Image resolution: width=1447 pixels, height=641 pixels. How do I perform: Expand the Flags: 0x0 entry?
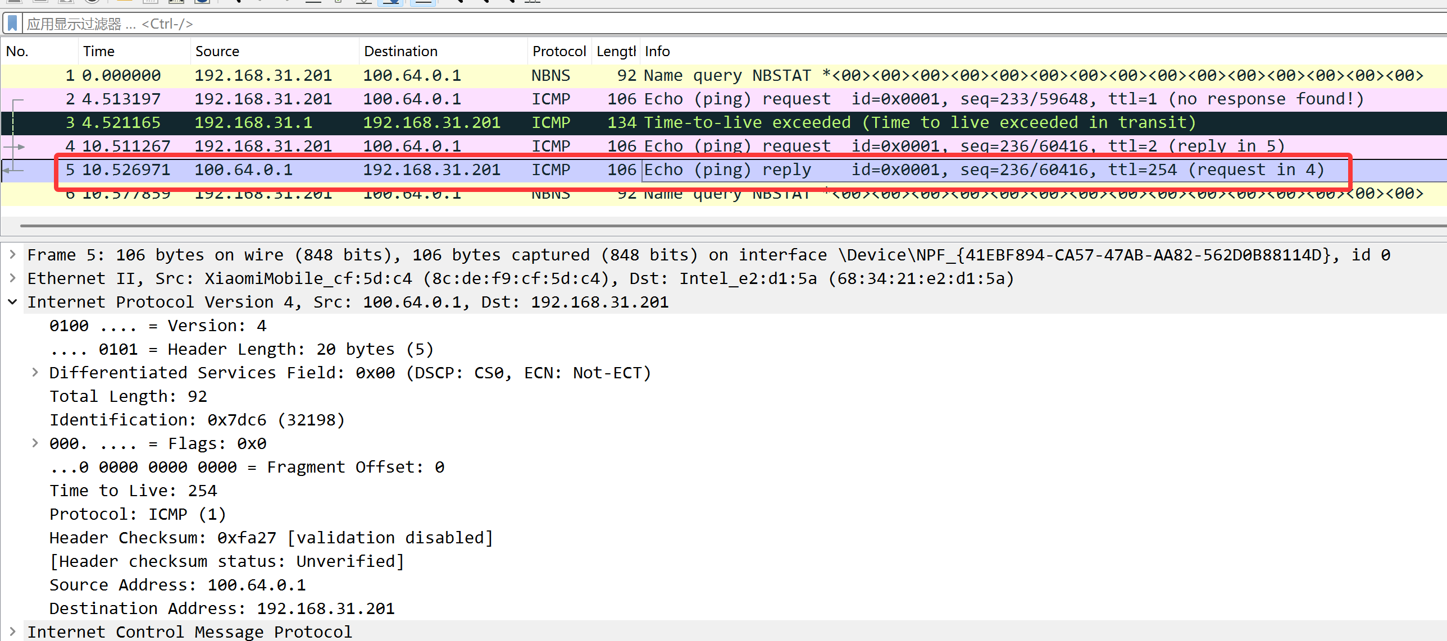pyautogui.click(x=35, y=443)
